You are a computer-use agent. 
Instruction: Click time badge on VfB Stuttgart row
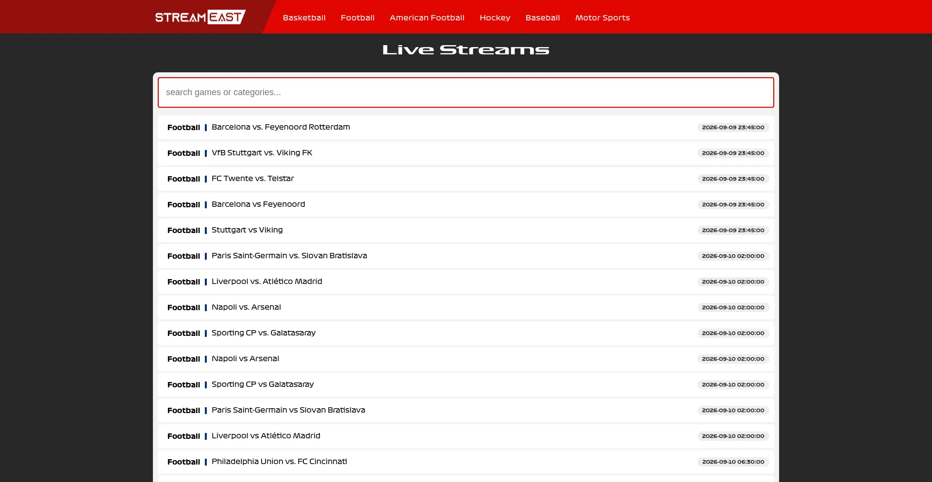click(733, 153)
